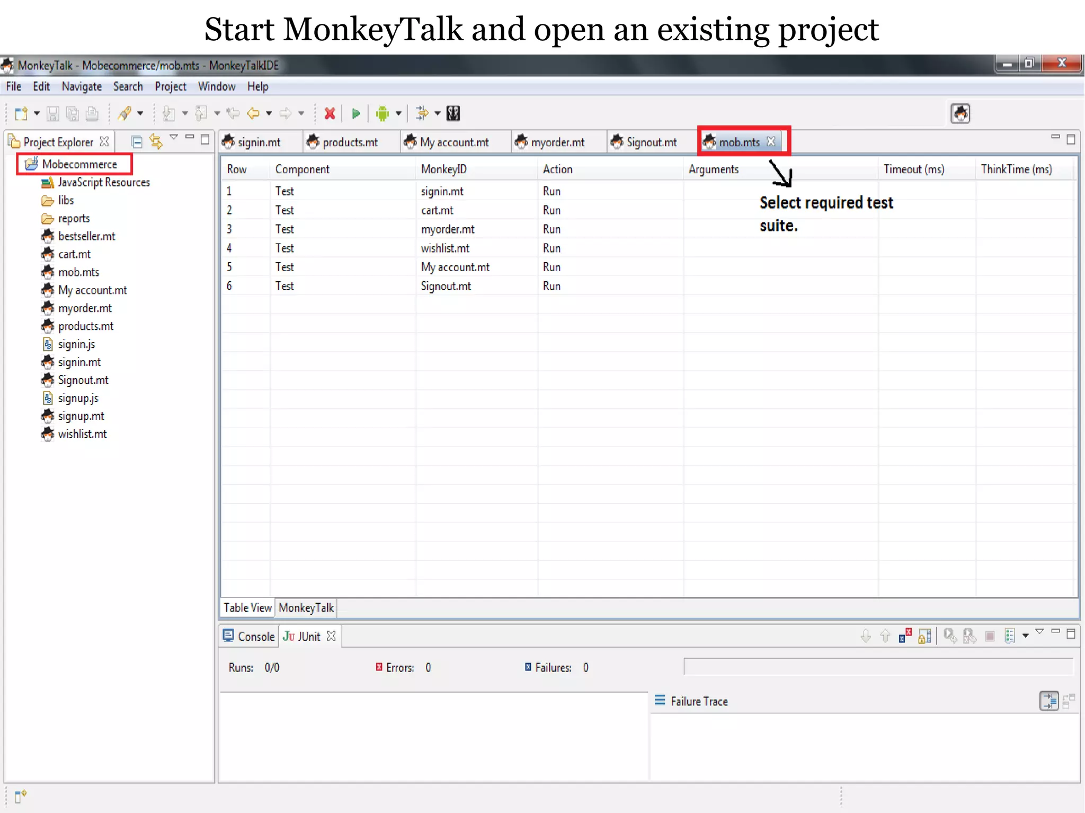Viewport: 1085px width, 813px height.
Task: Click the green Android connection icon
Action: pyautogui.click(x=382, y=113)
